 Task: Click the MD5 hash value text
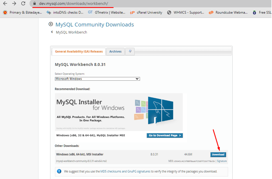pyautogui.click(x=194, y=161)
